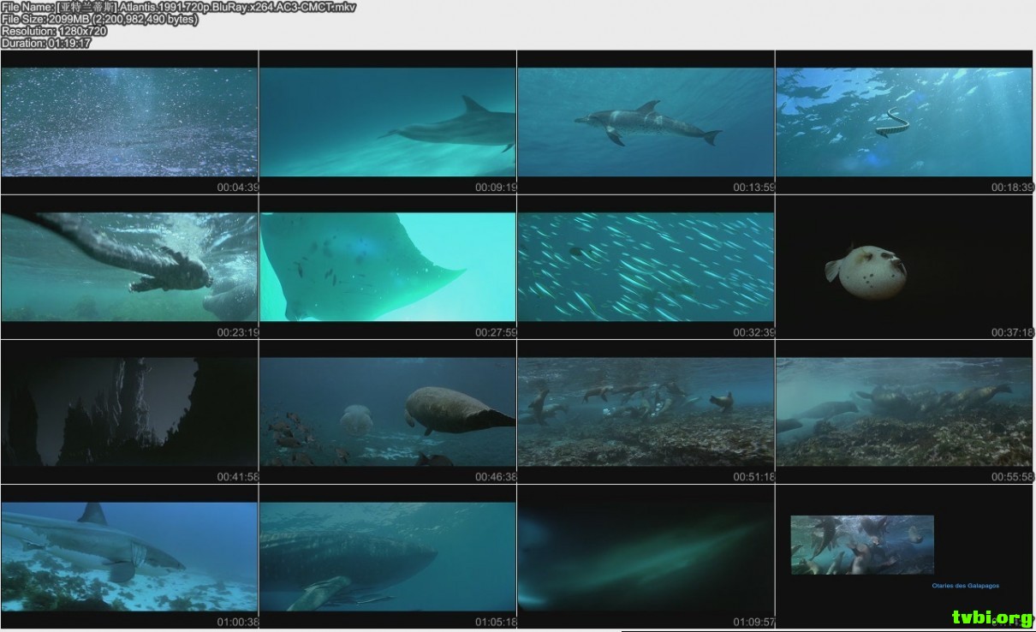Open the pufferfish frame at 00:37:18
Image resolution: width=1036 pixels, height=632 pixels.
tap(904, 266)
